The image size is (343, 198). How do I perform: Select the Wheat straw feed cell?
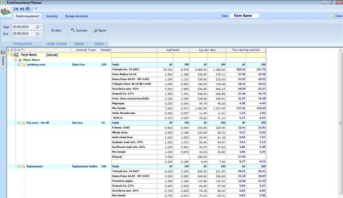[134, 133]
